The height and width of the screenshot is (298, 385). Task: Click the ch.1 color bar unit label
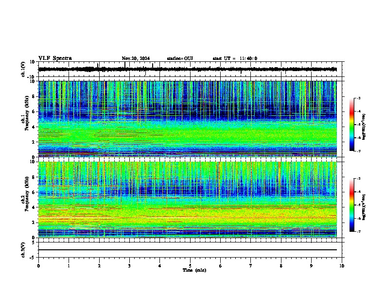click(364, 127)
